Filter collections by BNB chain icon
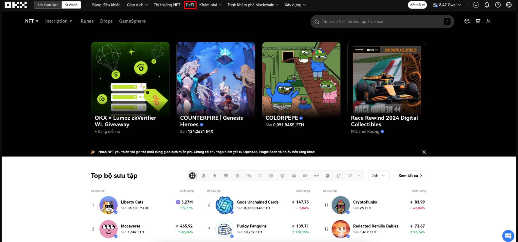This screenshot has height=242, width=518. (x=237, y=176)
